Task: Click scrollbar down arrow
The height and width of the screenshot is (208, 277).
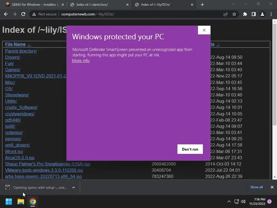Action: click(x=275, y=177)
